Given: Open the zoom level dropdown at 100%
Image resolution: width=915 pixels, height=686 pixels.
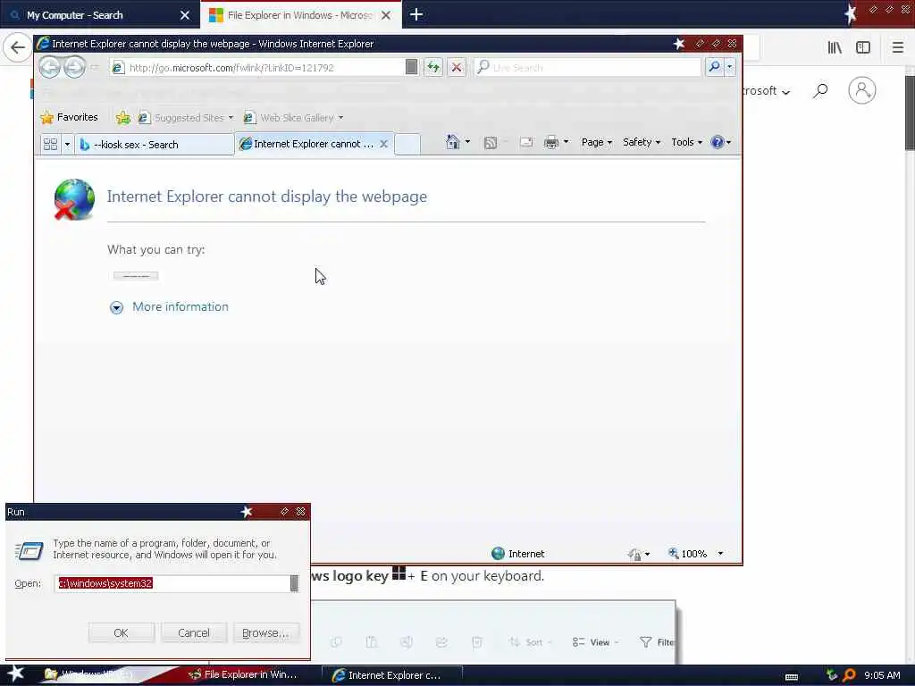Looking at the screenshot, I should click(x=720, y=554).
